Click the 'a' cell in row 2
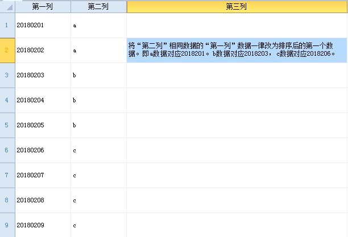Image resolution: width=348 pixels, height=237 pixels. (99, 51)
